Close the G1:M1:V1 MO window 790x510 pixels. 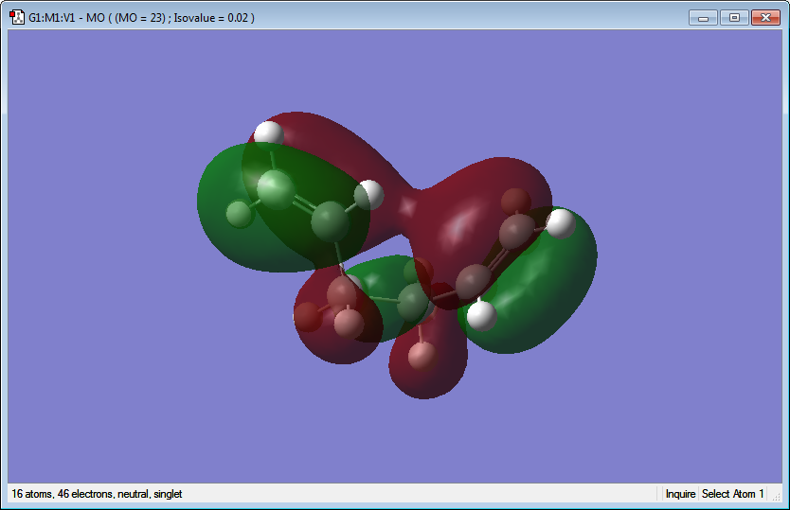765,18
